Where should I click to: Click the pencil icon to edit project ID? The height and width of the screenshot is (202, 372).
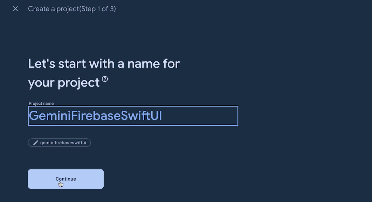tap(35, 143)
